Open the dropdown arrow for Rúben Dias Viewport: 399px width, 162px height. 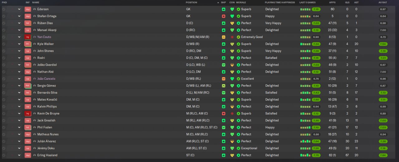(19, 23)
